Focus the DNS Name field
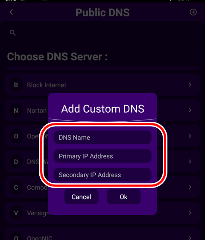Image resolution: width=205 pixels, height=240 pixels. point(102,138)
